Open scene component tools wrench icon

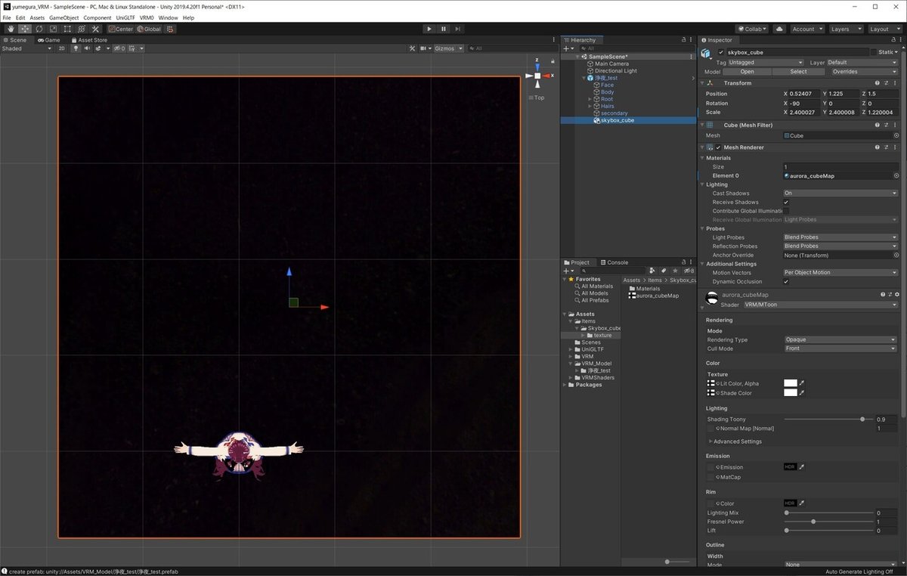pos(412,48)
